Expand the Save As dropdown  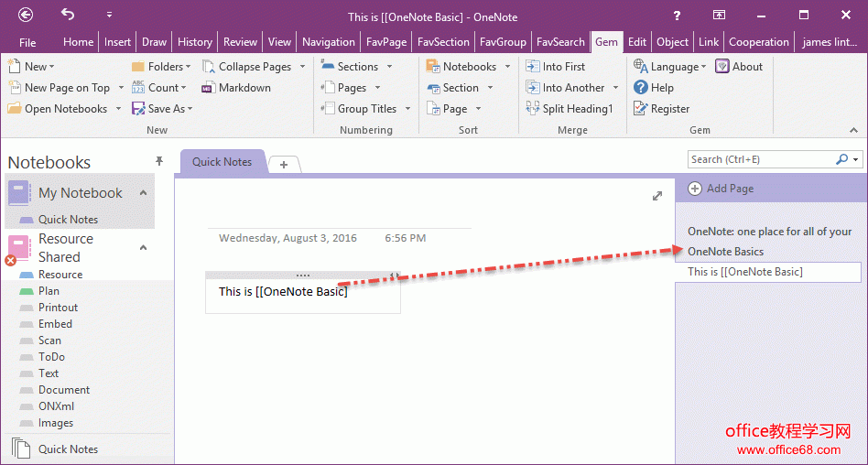(190, 109)
